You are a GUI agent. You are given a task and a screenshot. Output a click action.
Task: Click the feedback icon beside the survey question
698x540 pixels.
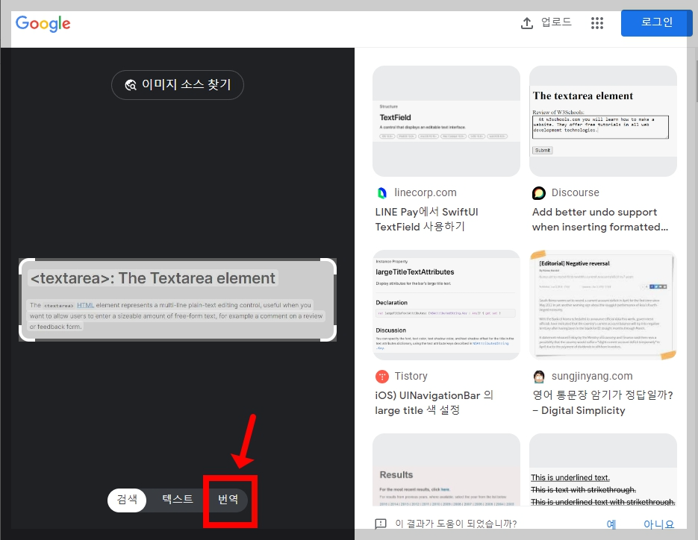click(381, 524)
